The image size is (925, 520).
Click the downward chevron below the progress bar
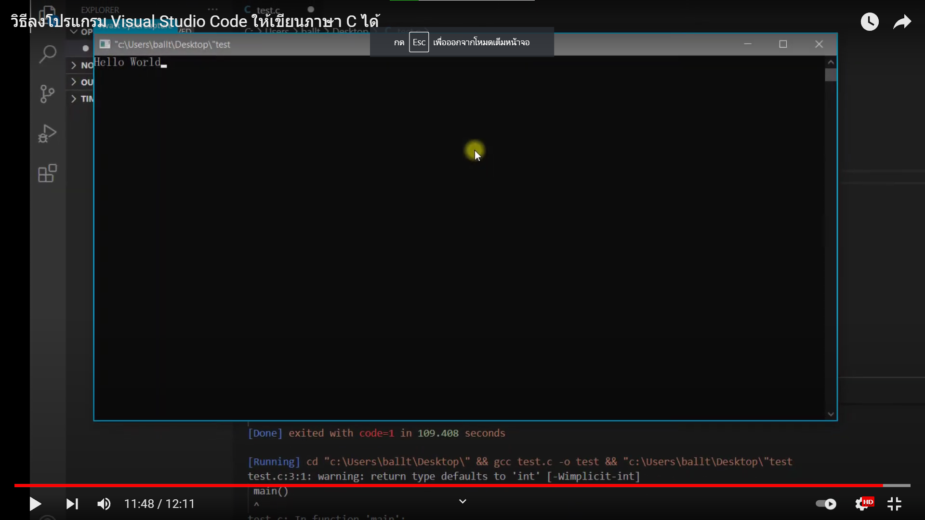[x=462, y=502]
